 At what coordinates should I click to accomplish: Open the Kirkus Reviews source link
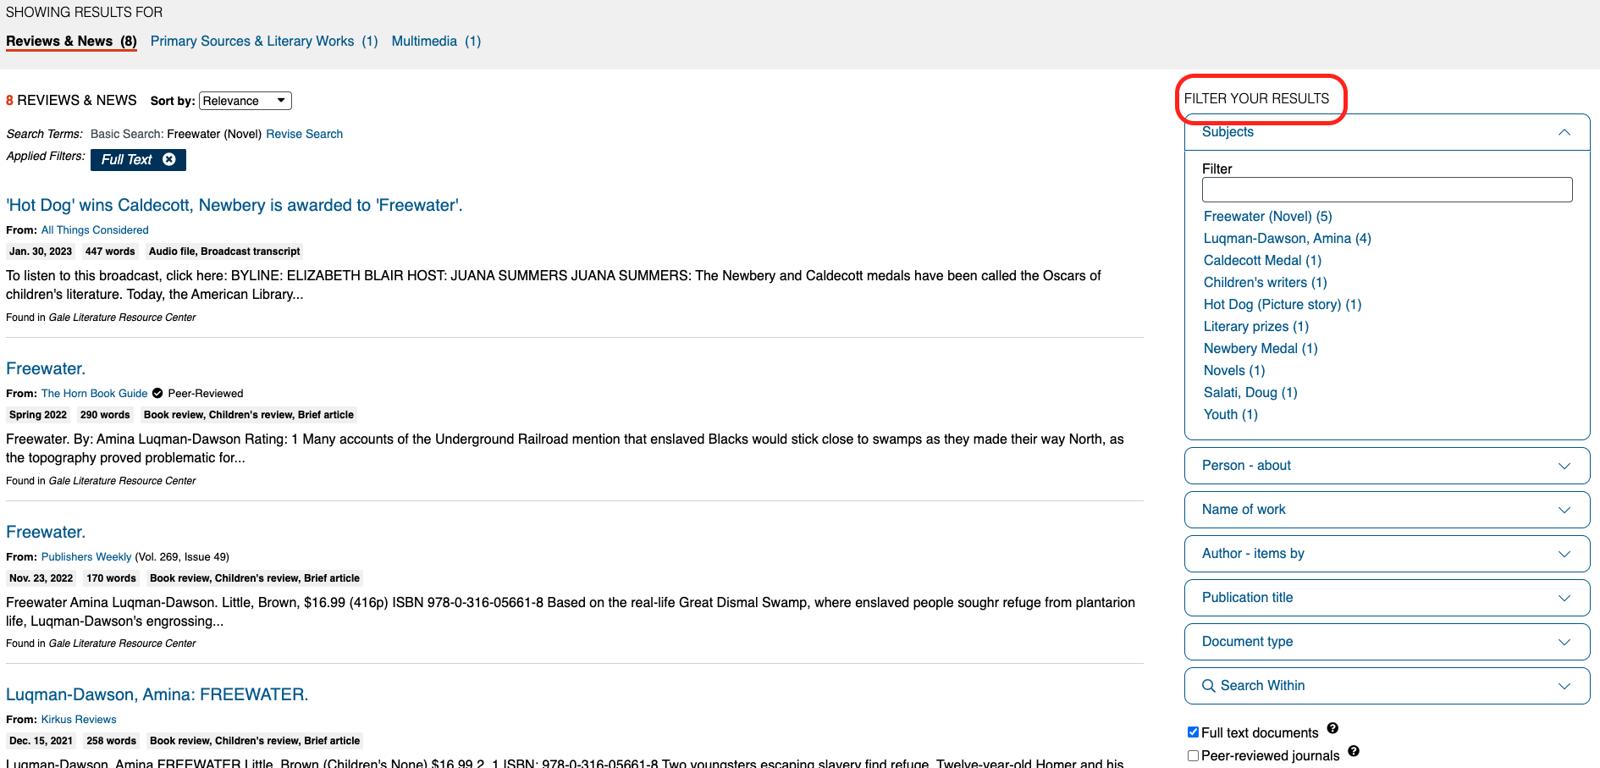[x=79, y=719]
